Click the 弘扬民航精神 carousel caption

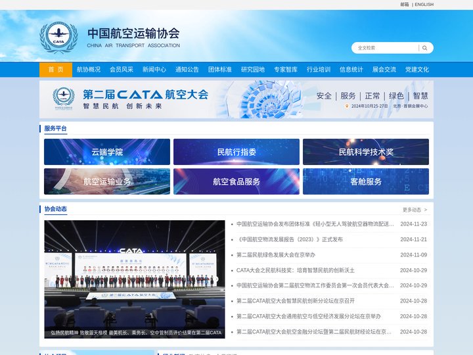pyautogui.click(x=136, y=333)
